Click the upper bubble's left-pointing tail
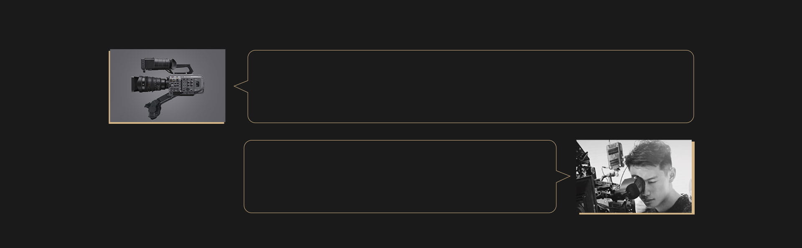This screenshot has width=802, height=248. [241, 86]
